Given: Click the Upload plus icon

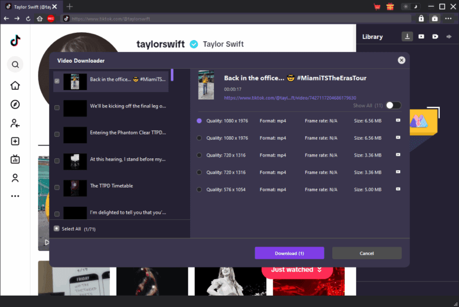Looking at the screenshot, I should pyautogui.click(x=16, y=142).
